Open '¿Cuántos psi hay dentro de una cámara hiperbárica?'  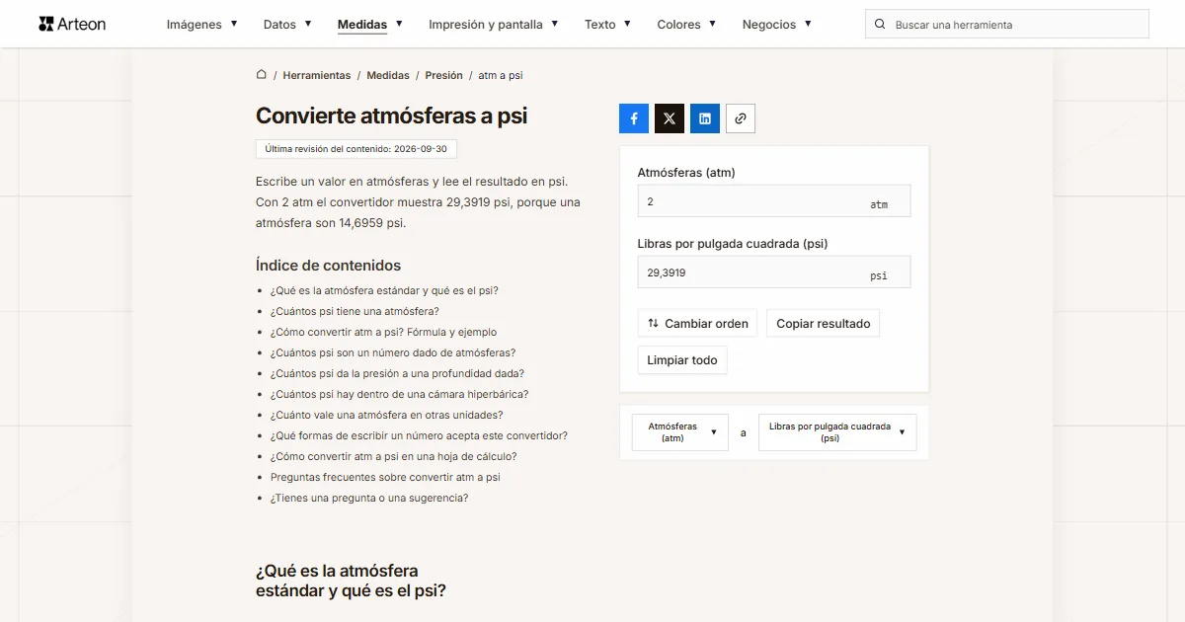point(400,394)
